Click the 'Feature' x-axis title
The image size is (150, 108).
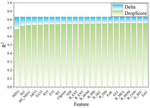(x=82, y=104)
